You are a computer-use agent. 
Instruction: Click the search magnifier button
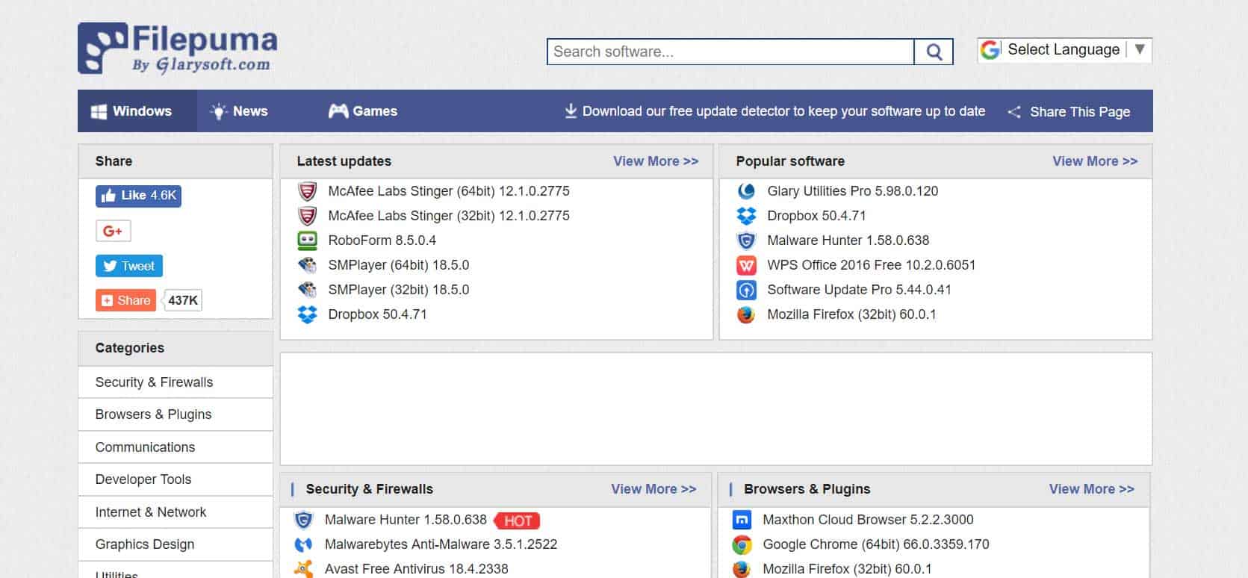(934, 52)
